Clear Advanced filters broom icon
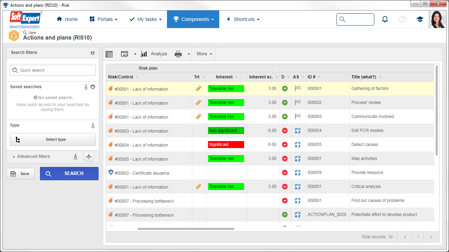The height and width of the screenshot is (252, 449). tap(75, 156)
